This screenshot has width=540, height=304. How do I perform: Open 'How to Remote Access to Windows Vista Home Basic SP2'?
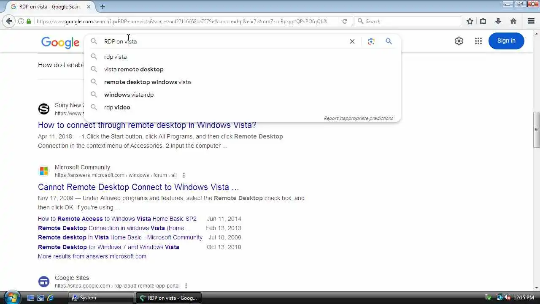[117, 219]
